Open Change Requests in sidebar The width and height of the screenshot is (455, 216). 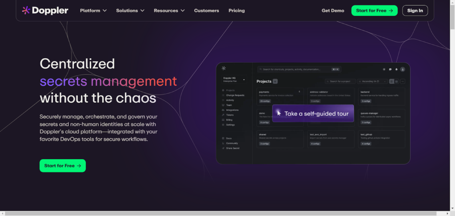pos(233,95)
